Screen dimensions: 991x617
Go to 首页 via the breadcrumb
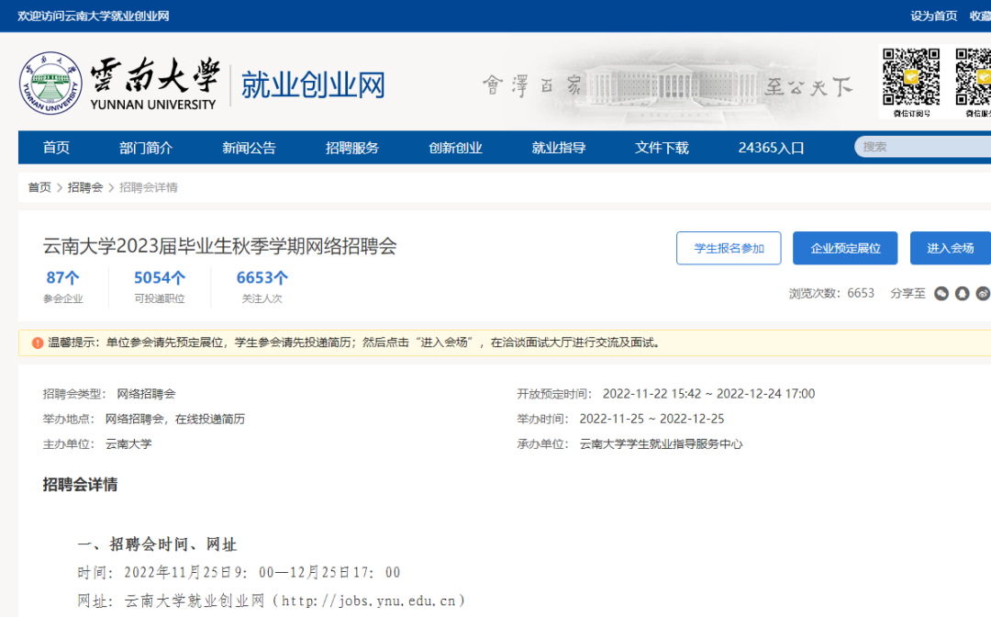[x=39, y=187]
